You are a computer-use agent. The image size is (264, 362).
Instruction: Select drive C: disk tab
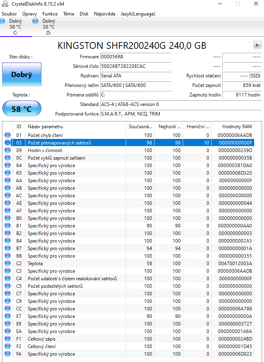(x=15, y=27)
